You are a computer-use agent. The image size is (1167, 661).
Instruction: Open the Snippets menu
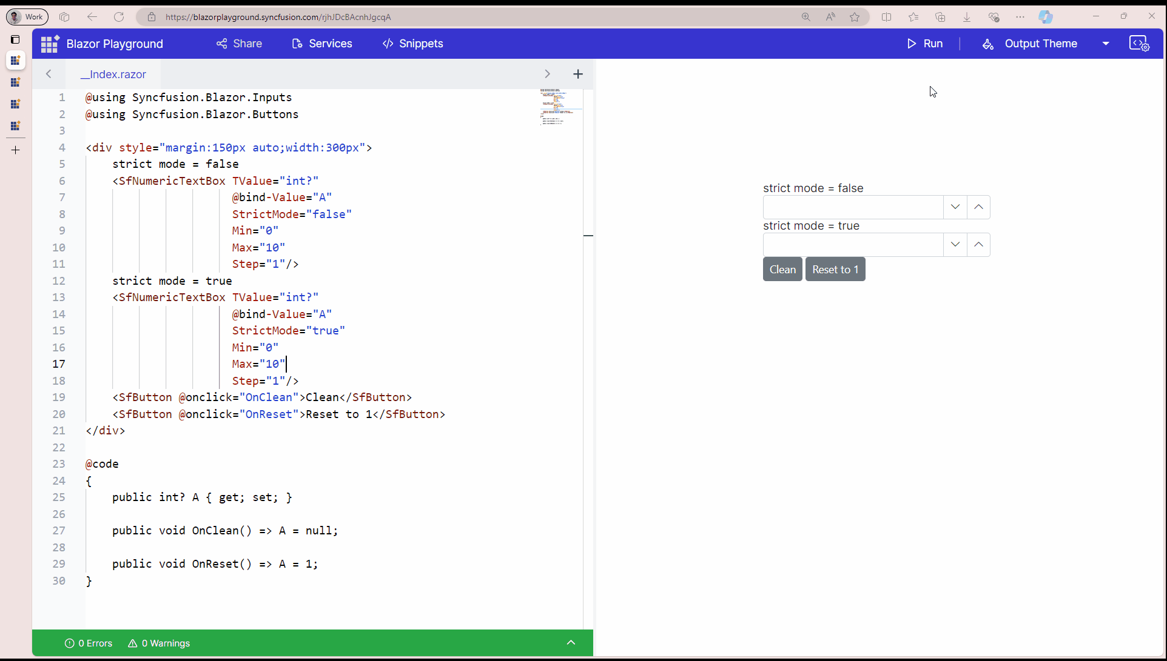413,44
